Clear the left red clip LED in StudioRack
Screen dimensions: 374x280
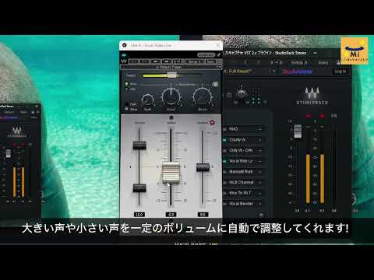[x=309, y=116]
